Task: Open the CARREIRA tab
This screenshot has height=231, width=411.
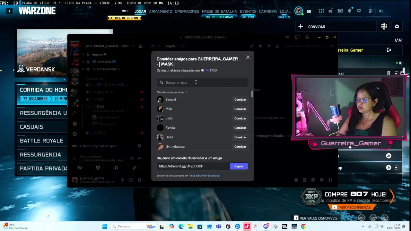Action: click(x=268, y=11)
